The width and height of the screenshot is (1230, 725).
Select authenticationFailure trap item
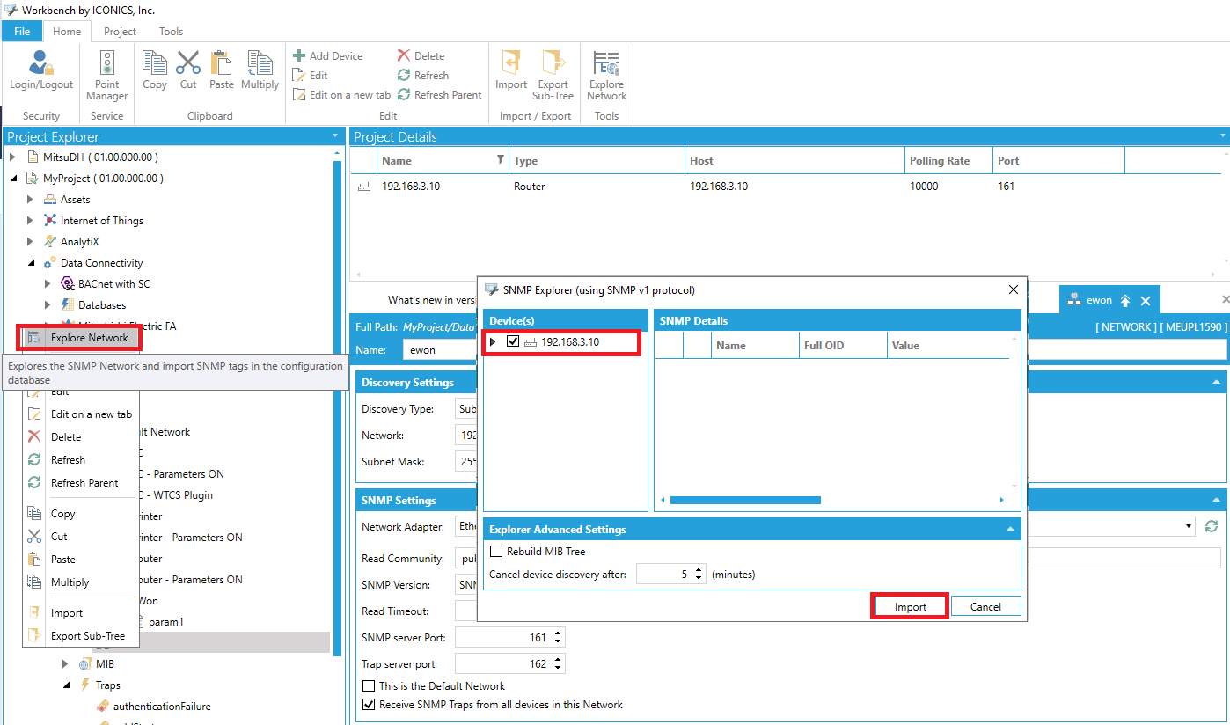click(x=162, y=707)
